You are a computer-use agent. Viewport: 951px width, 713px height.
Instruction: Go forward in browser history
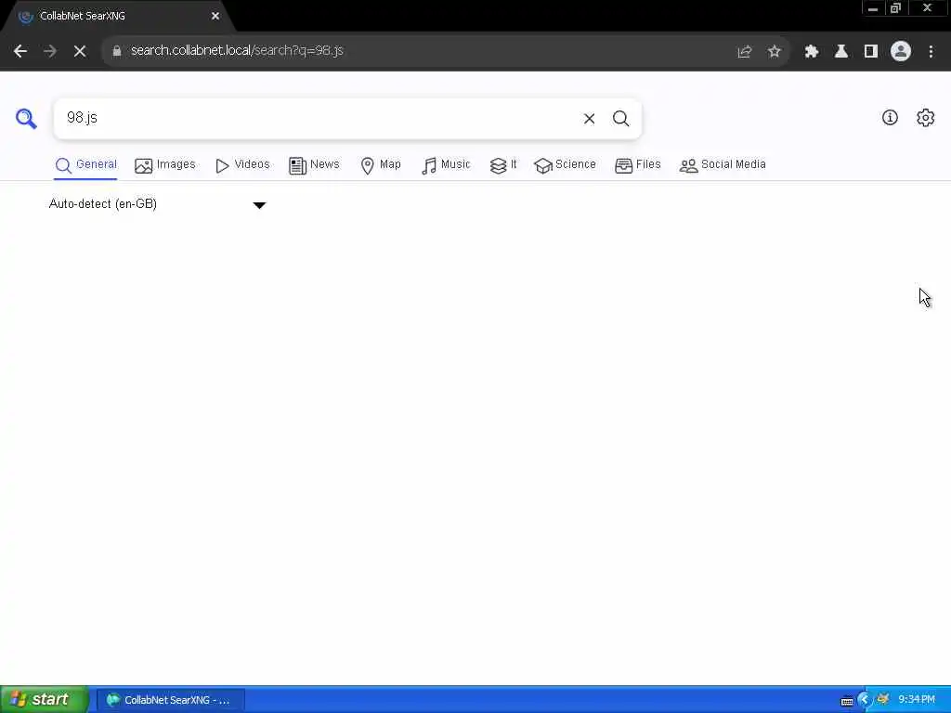pos(50,51)
